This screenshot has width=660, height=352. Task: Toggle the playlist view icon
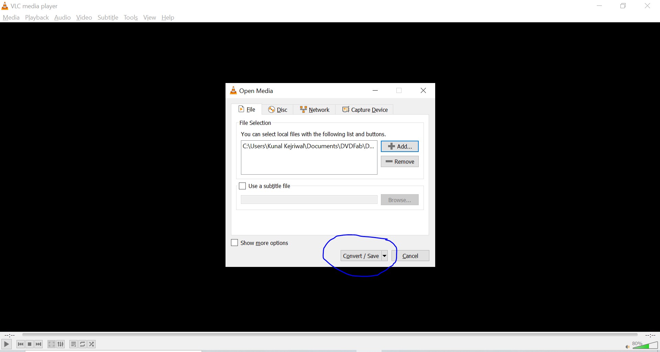[73, 344]
